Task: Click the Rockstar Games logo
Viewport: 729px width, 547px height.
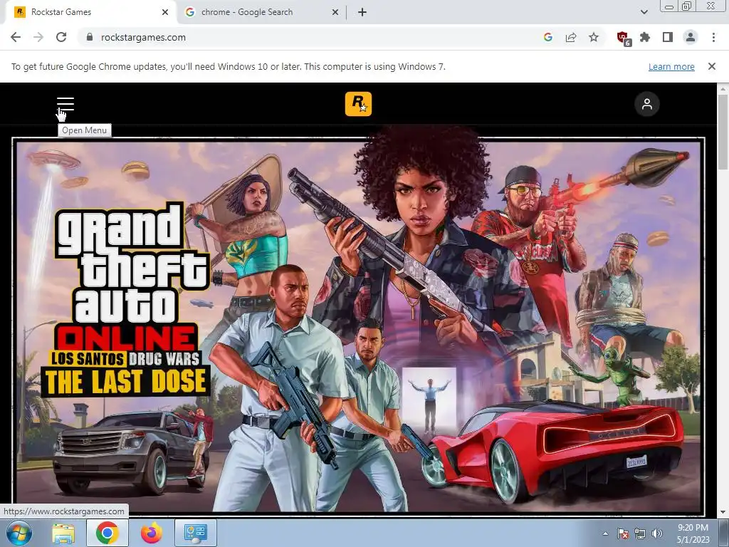Action: pos(358,104)
